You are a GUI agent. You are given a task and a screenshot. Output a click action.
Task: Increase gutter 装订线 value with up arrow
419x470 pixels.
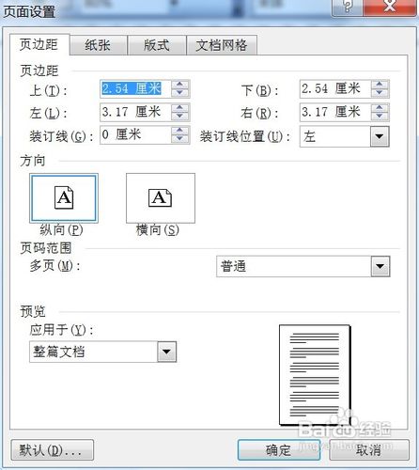pyautogui.click(x=179, y=131)
